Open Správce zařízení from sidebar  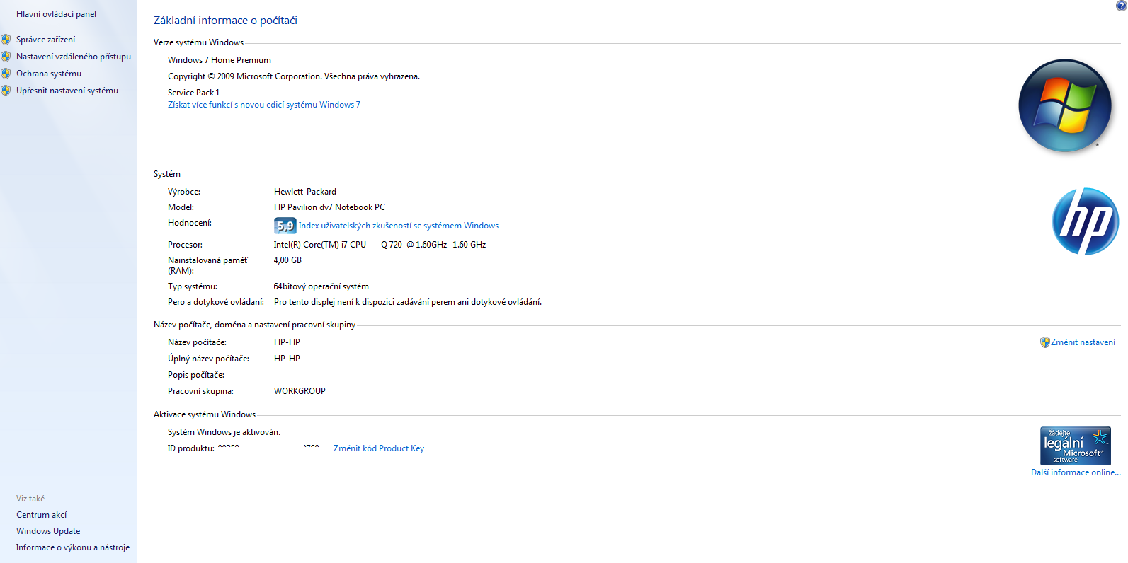pyautogui.click(x=45, y=40)
